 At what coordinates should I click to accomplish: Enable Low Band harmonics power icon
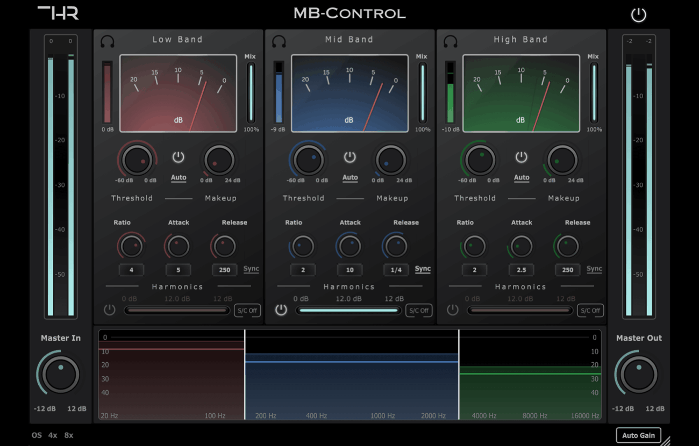109,310
